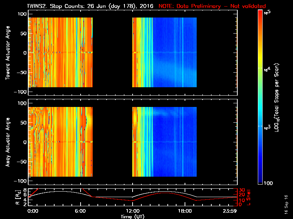Click the red top end of the colorbar

tap(260, 12)
